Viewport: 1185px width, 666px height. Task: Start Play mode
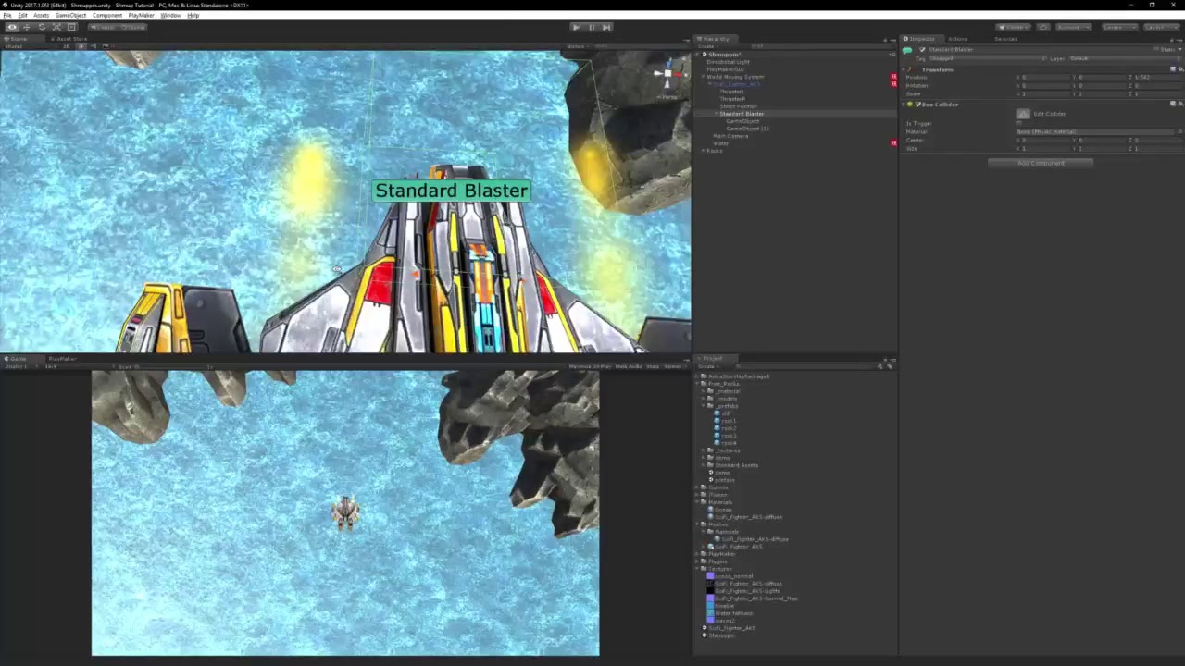pyautogui.click(x=576, y=27)
